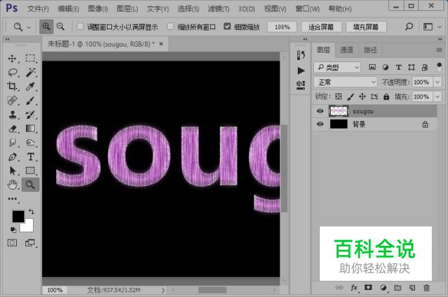Select the Lasso tool

[12, 72]
